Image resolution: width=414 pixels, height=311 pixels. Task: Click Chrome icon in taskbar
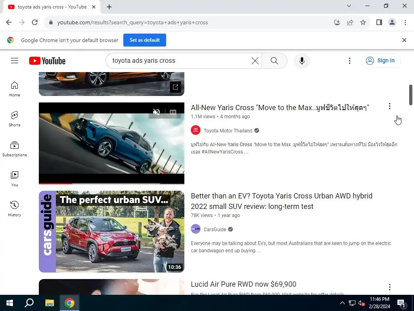click(70, 303)
